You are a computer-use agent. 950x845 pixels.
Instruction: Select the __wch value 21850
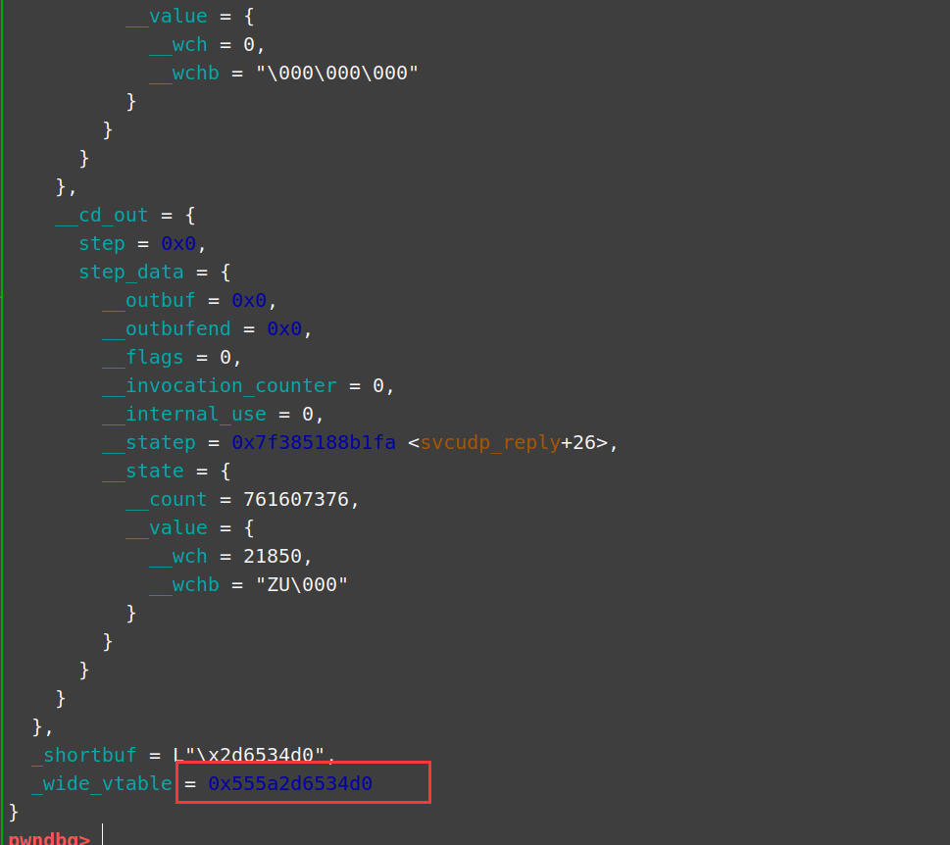click(272, 556)
